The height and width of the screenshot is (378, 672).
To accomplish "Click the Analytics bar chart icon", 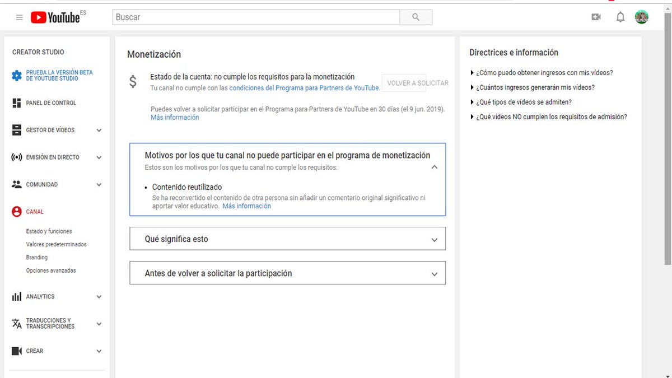I will pos(17,297).
